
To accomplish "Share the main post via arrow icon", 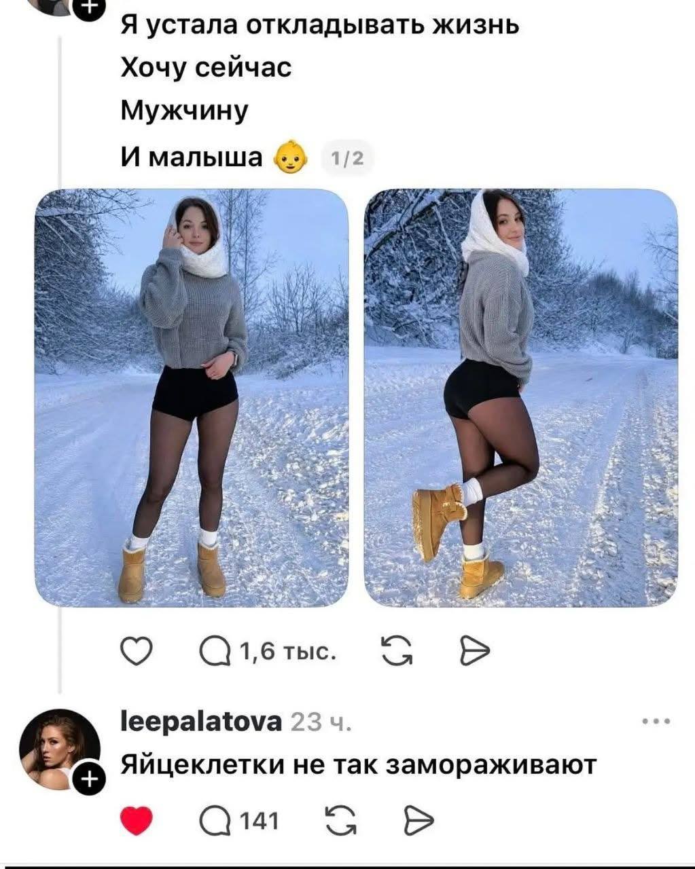I will (474, 652).
